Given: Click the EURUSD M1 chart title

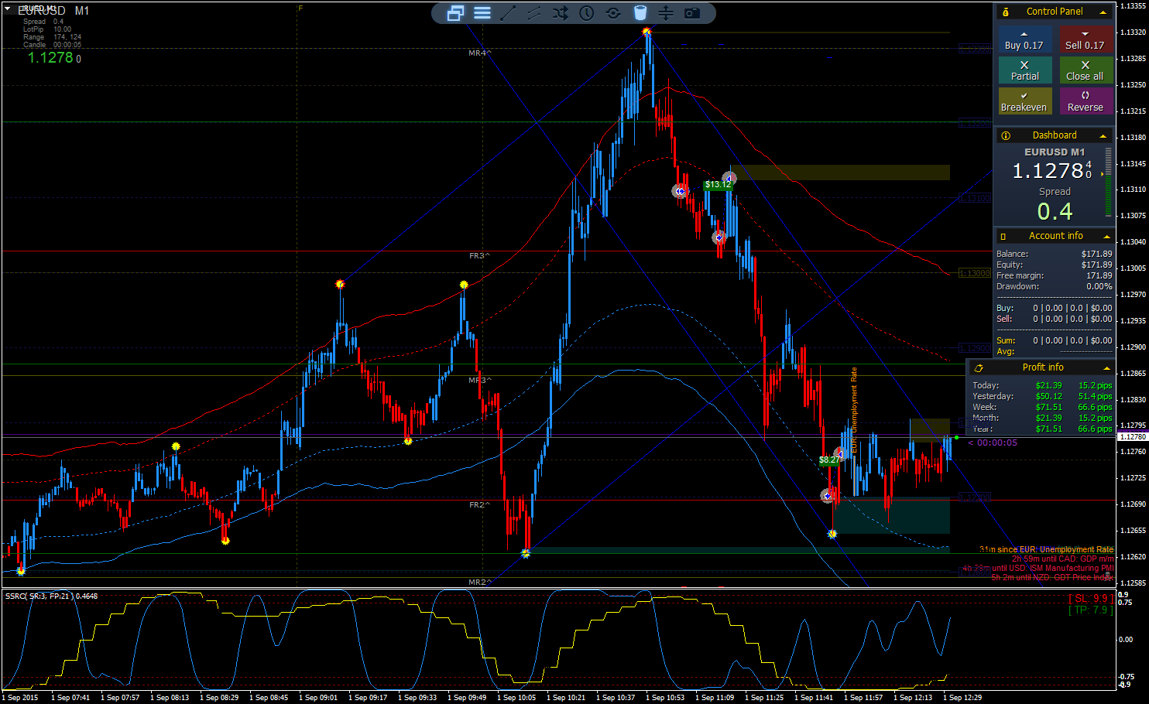Looking at the screenshot, I should [53, 11].
